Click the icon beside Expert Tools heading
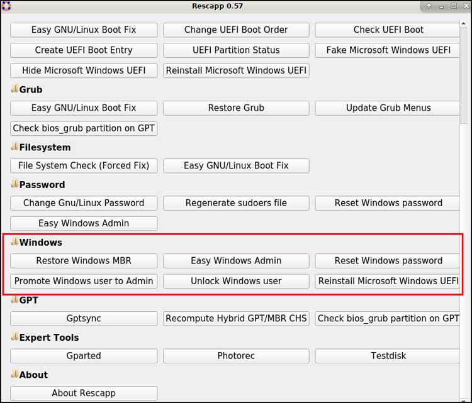Screen dimensions: 472x403 (x=14, y=337)
